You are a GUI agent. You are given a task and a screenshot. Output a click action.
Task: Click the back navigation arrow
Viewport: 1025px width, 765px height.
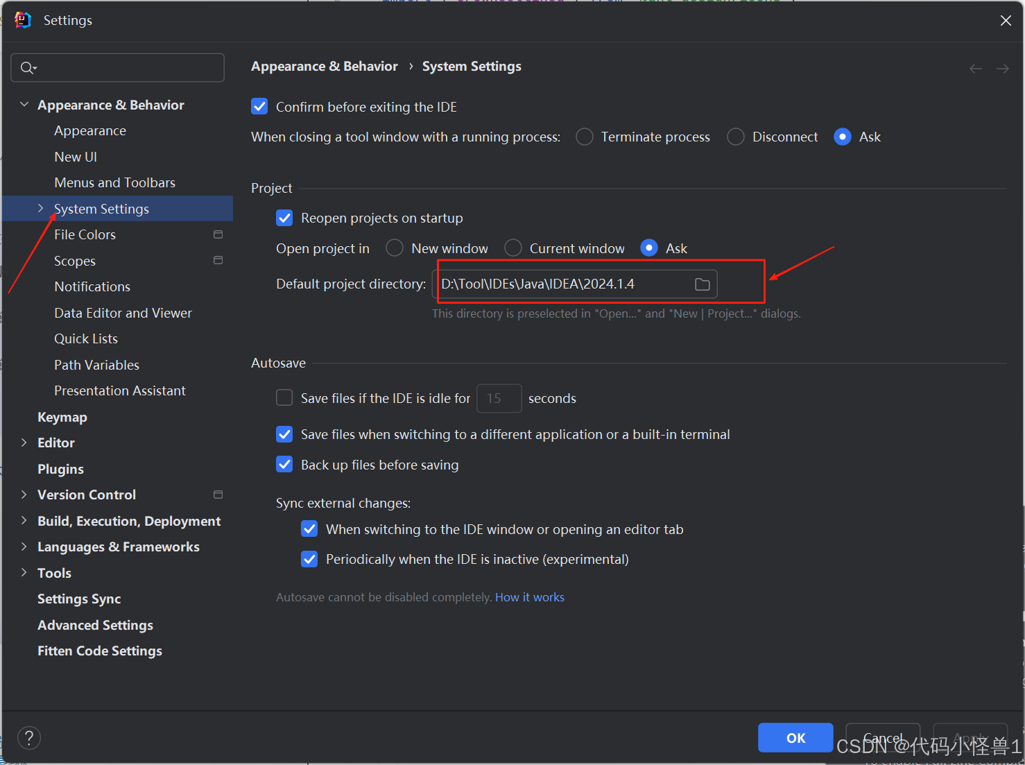976,68
